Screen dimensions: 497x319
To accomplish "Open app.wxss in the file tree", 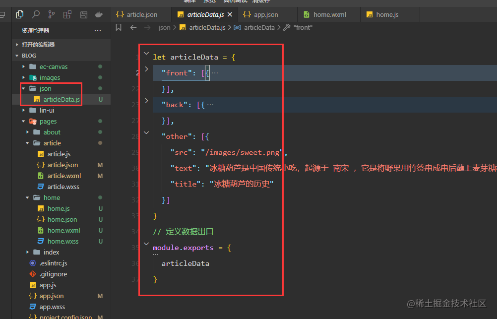I will (61, 307).
